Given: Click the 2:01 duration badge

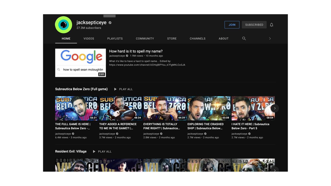Looking at the screenshot, I should (102, 74).
